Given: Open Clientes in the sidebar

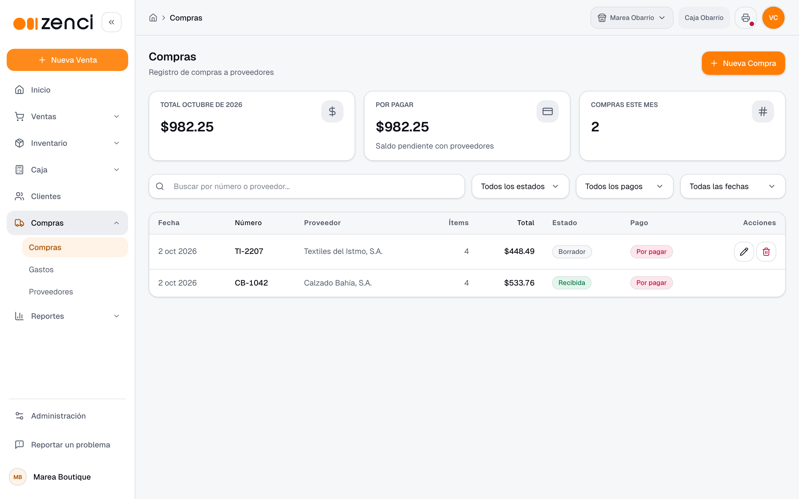Looking at the screenshot, I should point(67,196).
